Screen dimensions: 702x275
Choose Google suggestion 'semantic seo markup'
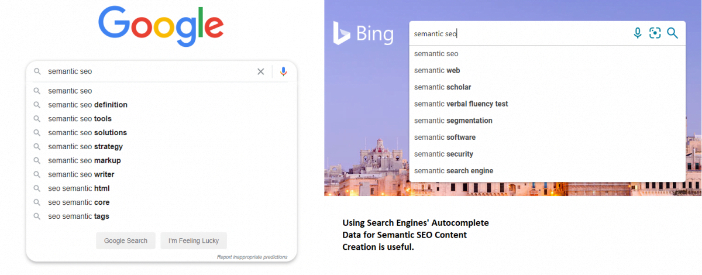pos(84,160)
